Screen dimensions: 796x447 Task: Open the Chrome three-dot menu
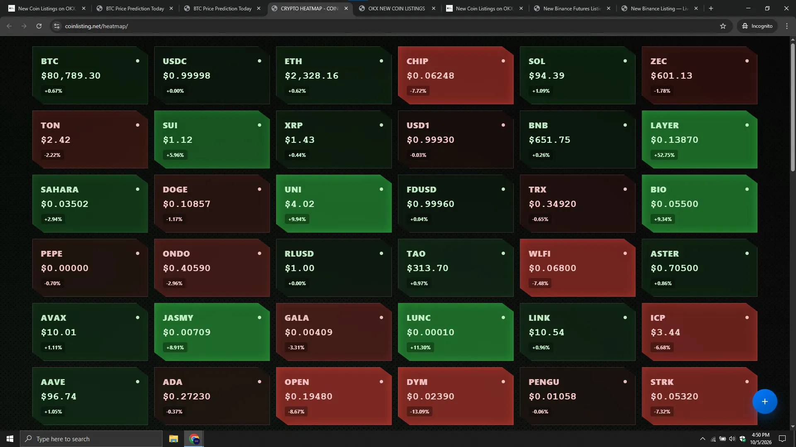coord(787,26)
